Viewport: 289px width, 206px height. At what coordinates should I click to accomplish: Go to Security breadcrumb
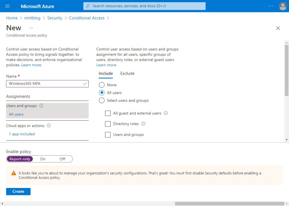pos(54,18)
